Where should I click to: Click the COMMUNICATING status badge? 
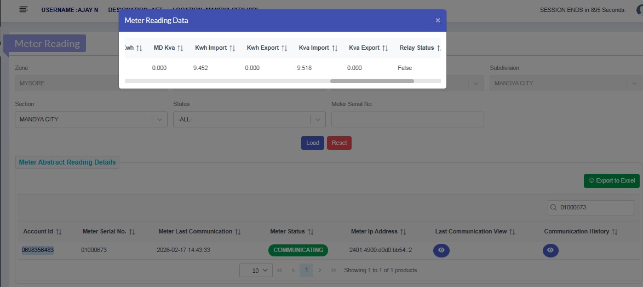298,250
